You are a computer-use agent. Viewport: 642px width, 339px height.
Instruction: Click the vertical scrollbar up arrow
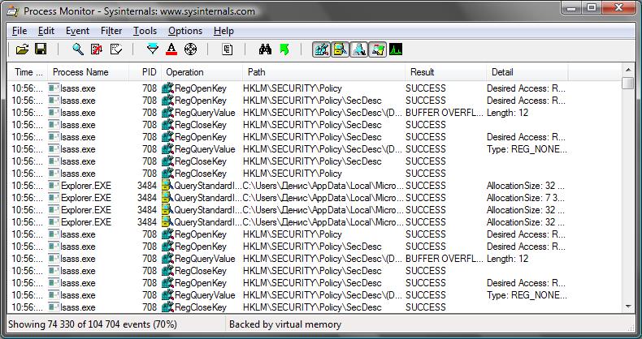[627, 70]
